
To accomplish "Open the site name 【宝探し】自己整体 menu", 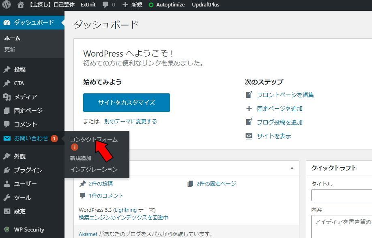I will click(x=52, y=5).
